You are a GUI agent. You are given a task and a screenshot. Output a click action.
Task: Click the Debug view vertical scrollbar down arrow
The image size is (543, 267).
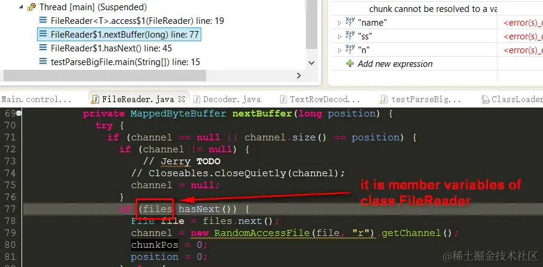tap(311, 63)
